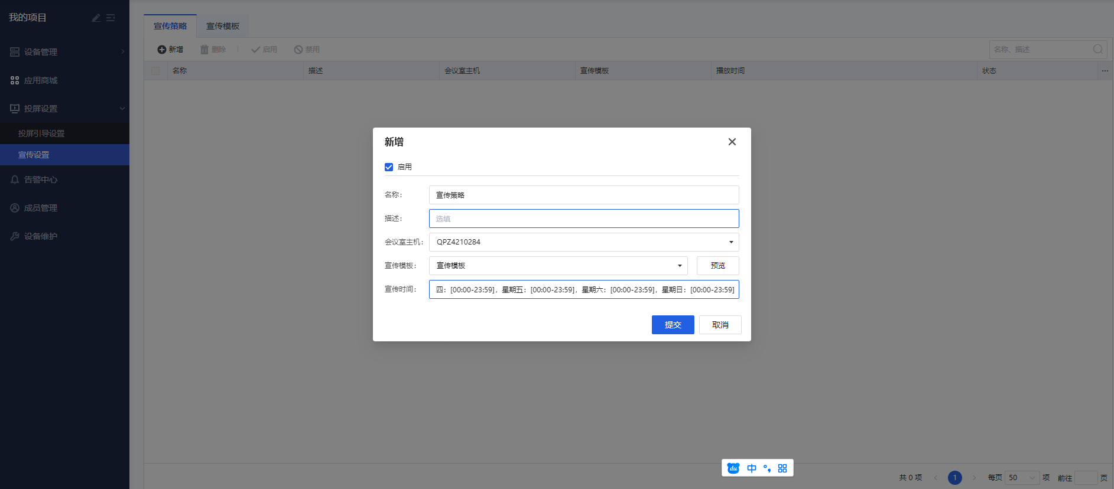
Task: Toggle the select-all checkbox in table header
Action: click(x=155, y=71)
